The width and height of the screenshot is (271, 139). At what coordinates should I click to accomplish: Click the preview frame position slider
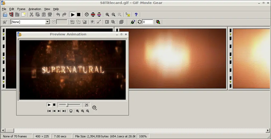click(x=67, y=105)
